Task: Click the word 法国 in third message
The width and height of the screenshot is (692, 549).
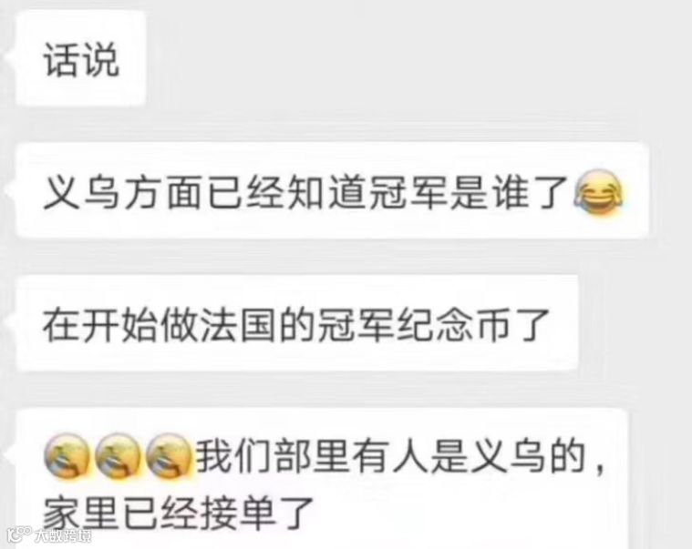Action: (238, 325)
